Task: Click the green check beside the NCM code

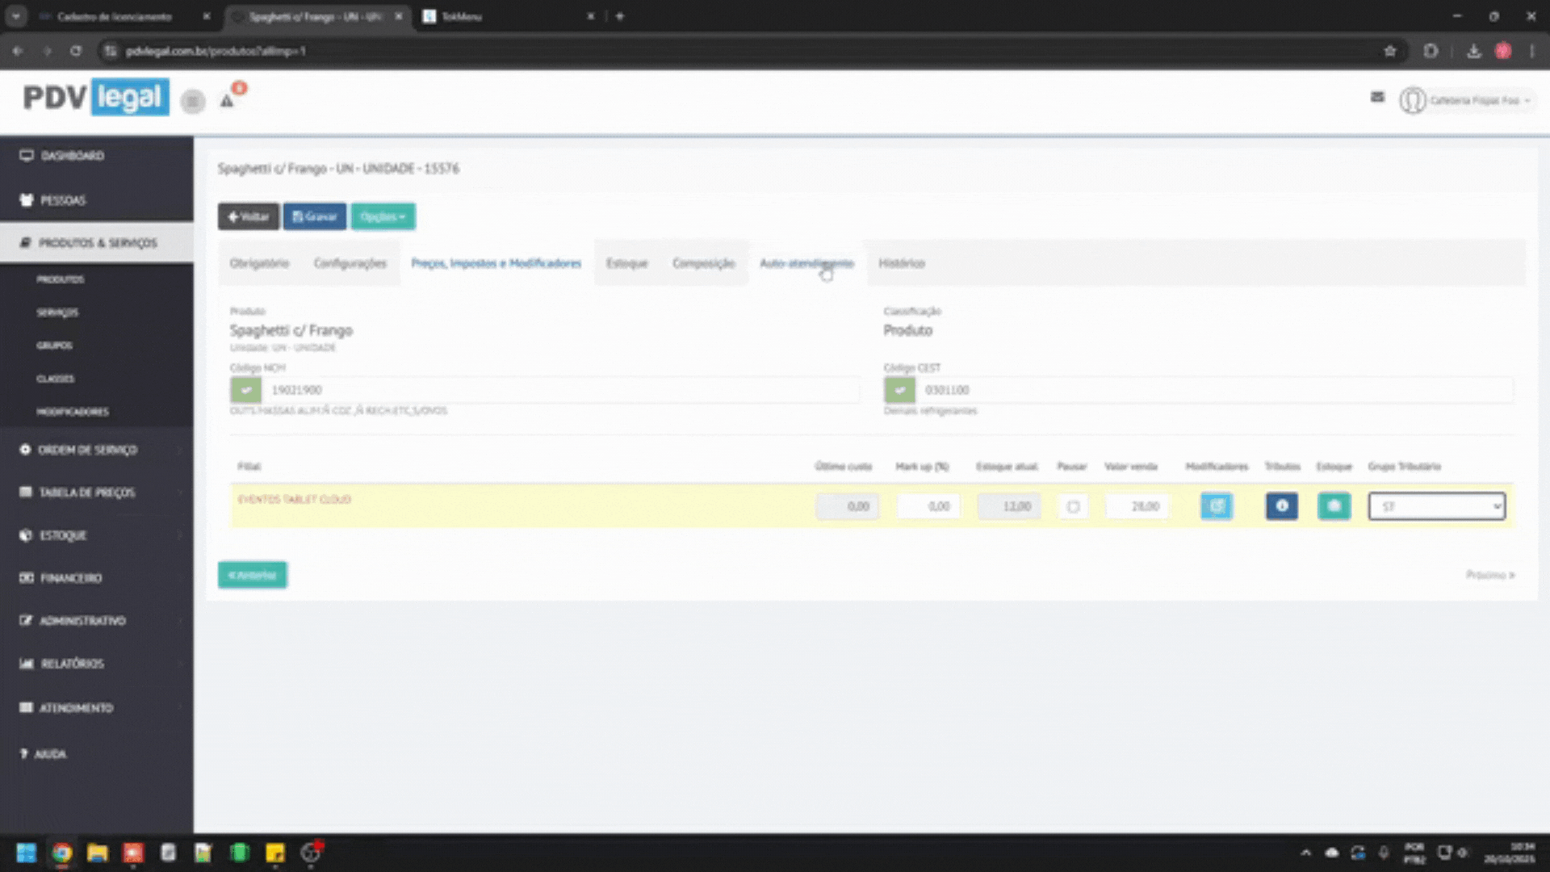Action: tap(246, 390)
